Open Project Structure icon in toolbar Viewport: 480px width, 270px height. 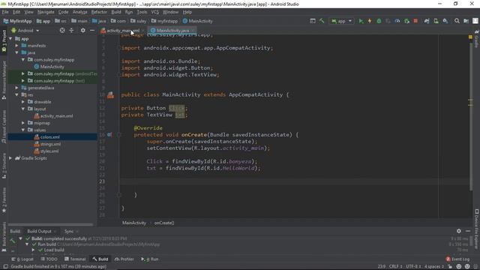coord(466,21)
